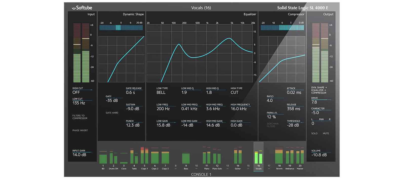Click the Drive 7.8 value
This screenshot has width=405, height=179.
314,102
